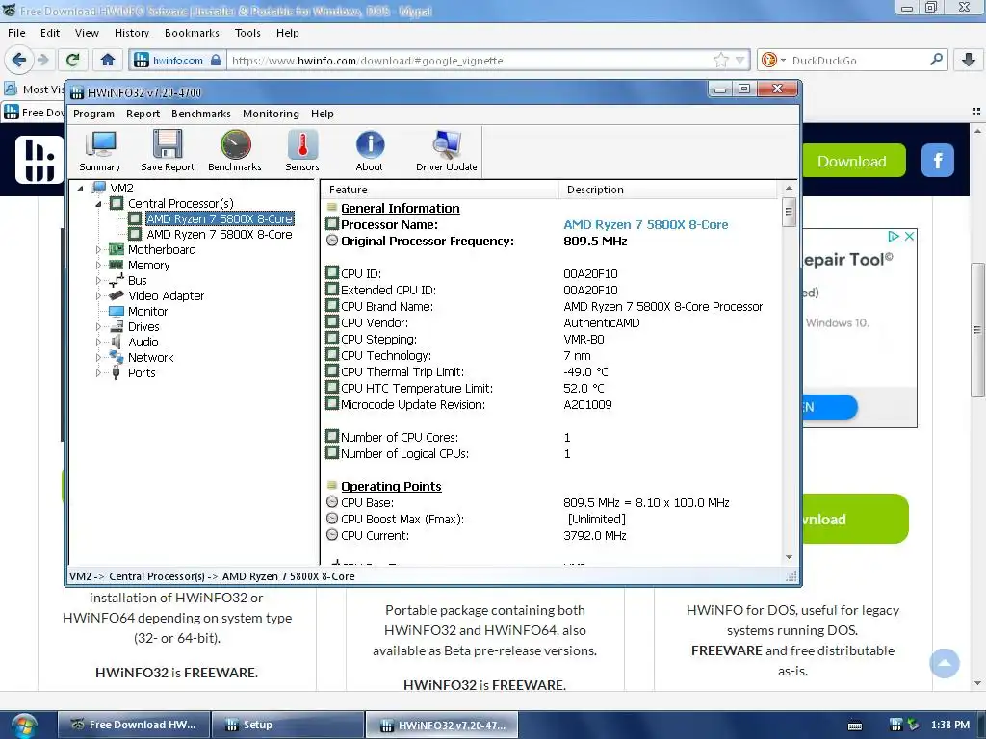Expand the Bus tree node
This screenshot has width=986, height=739.
pos(98,280)
